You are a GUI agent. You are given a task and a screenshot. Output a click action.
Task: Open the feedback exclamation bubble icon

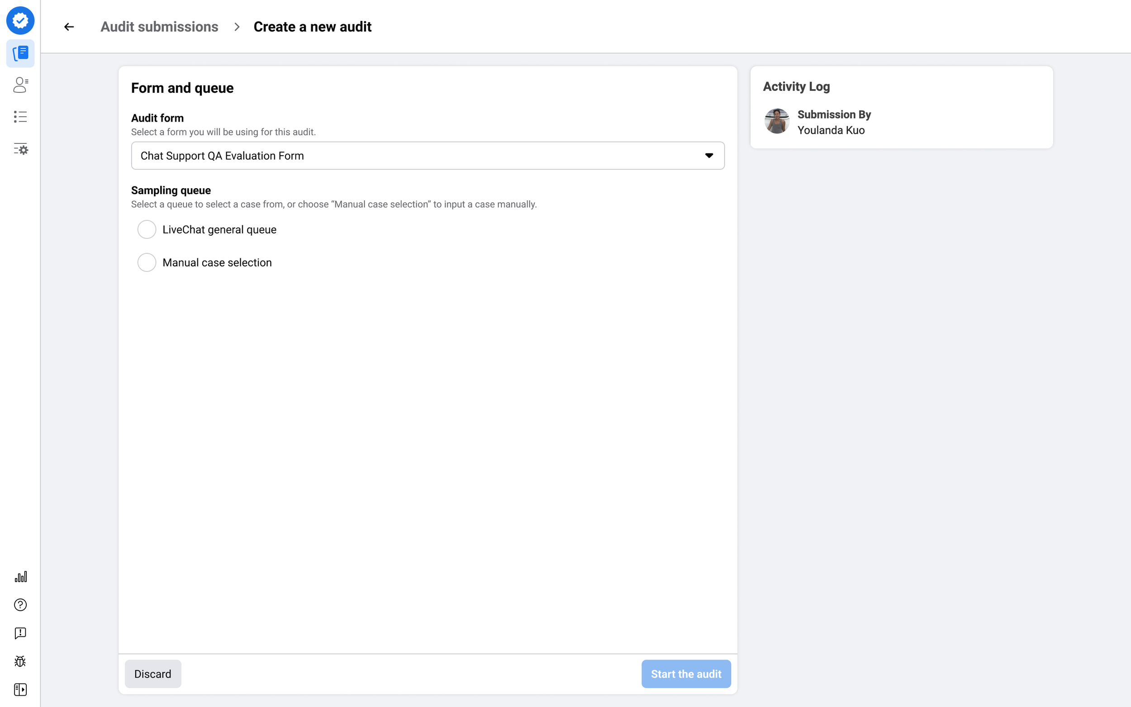(20, 633)
